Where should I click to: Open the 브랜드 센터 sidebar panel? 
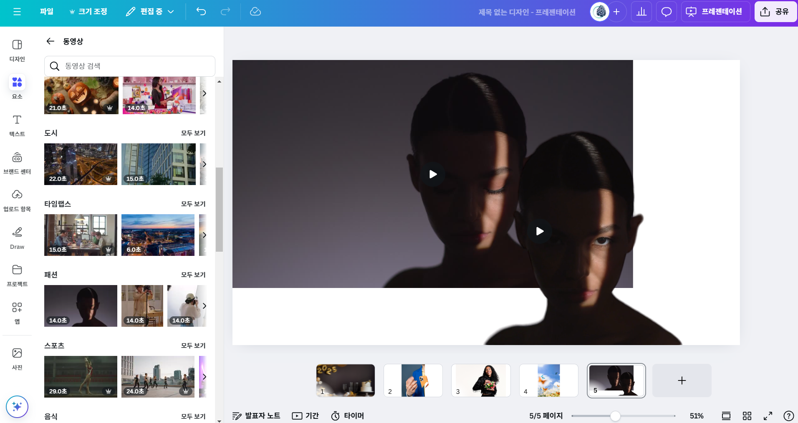17,163
